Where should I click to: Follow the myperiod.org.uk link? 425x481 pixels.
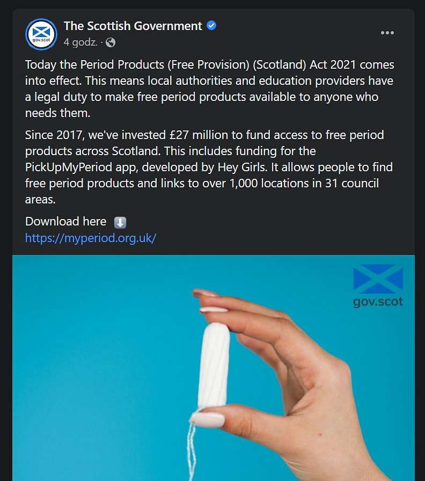pyautogui.click(x=91, y=238)
